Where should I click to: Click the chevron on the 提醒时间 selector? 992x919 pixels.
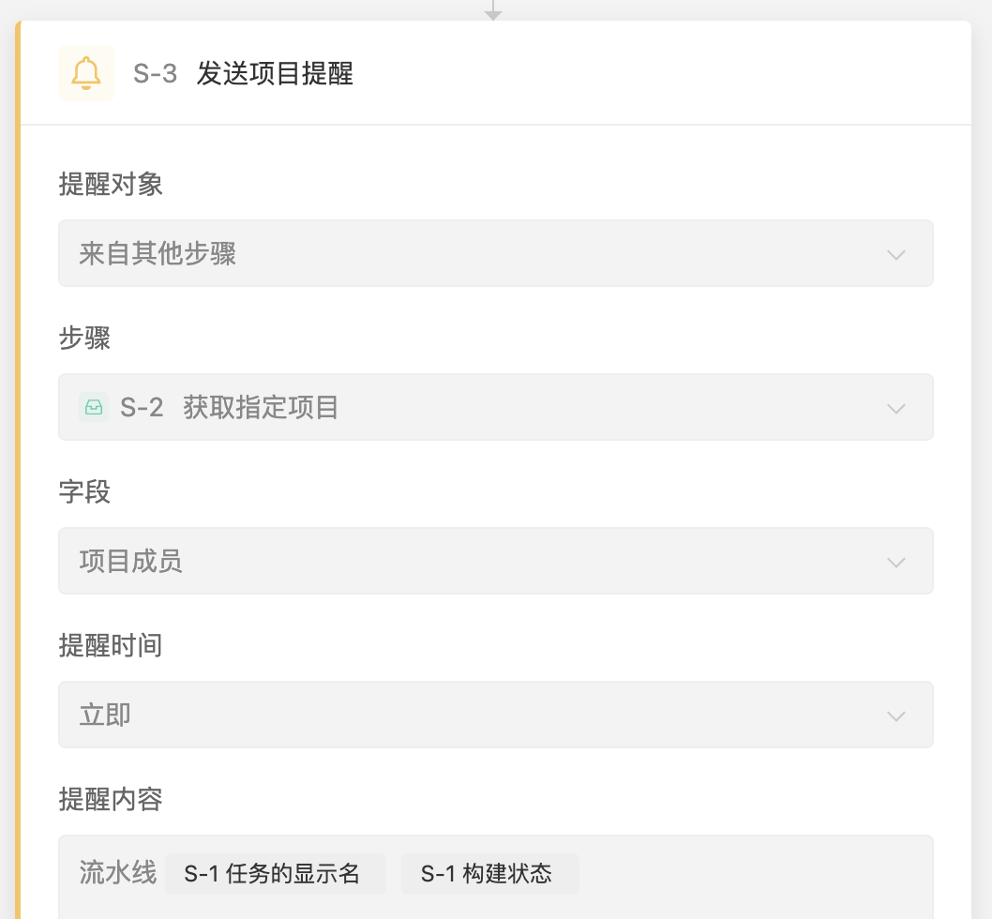click(895, 714)
